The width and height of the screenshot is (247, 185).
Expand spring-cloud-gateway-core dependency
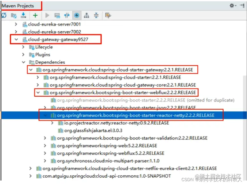(38, 85)
